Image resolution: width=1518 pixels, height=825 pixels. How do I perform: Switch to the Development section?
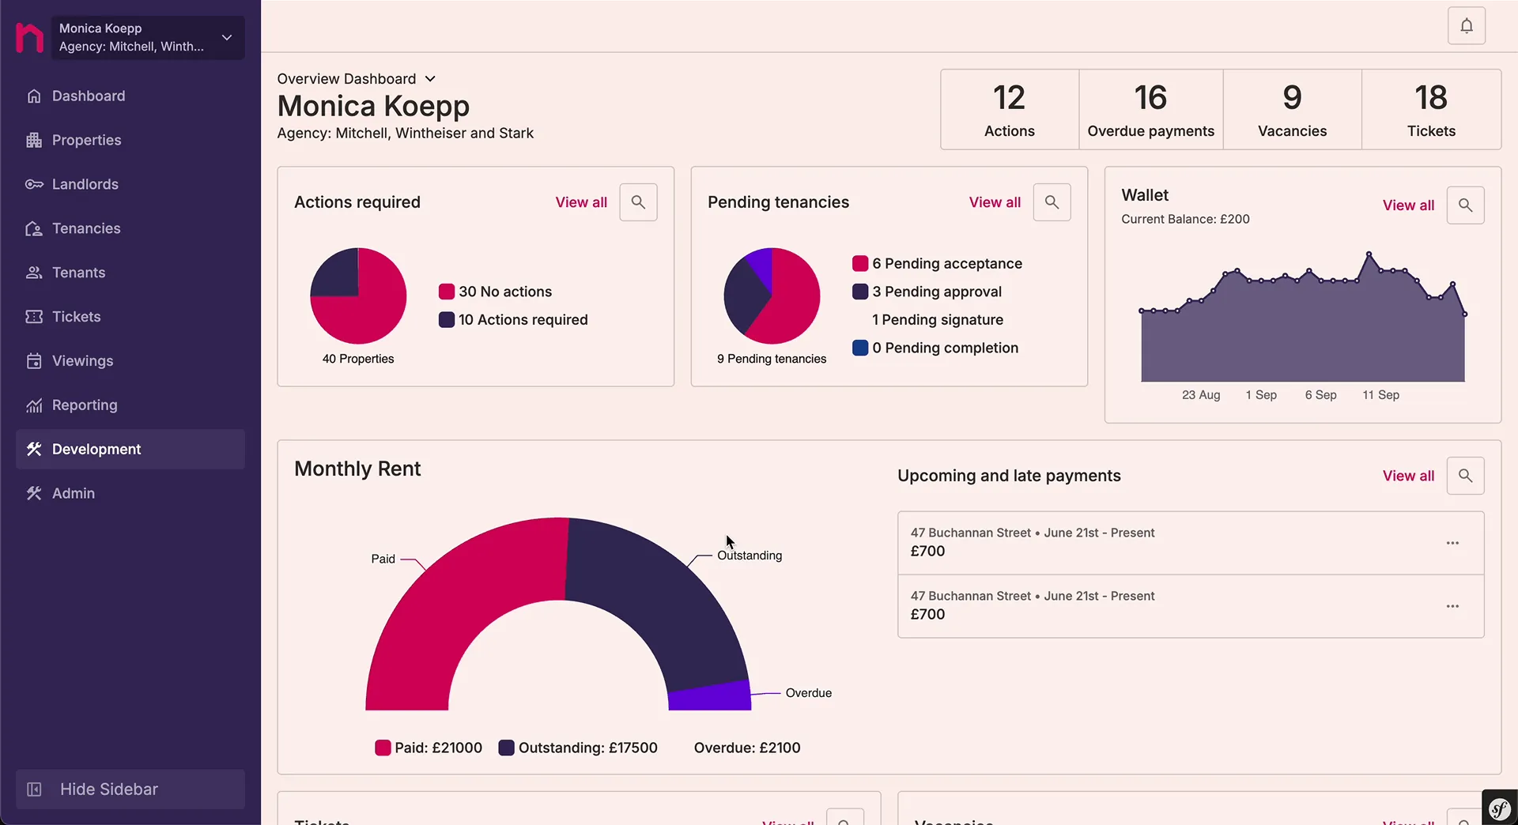[x=96, y=449]
